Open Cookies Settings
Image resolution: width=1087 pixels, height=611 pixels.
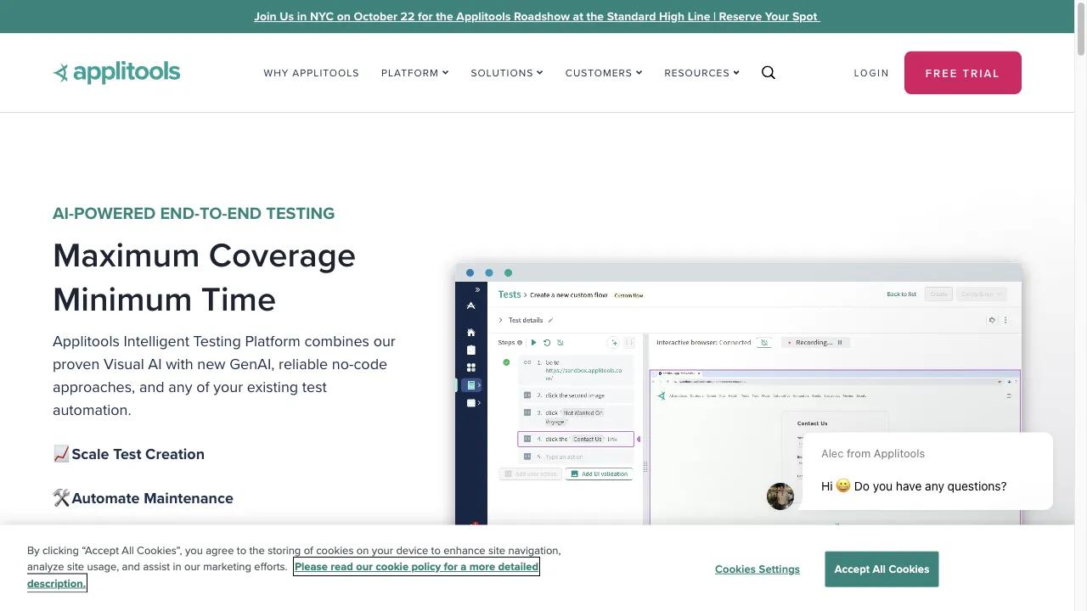coord(758,569)
